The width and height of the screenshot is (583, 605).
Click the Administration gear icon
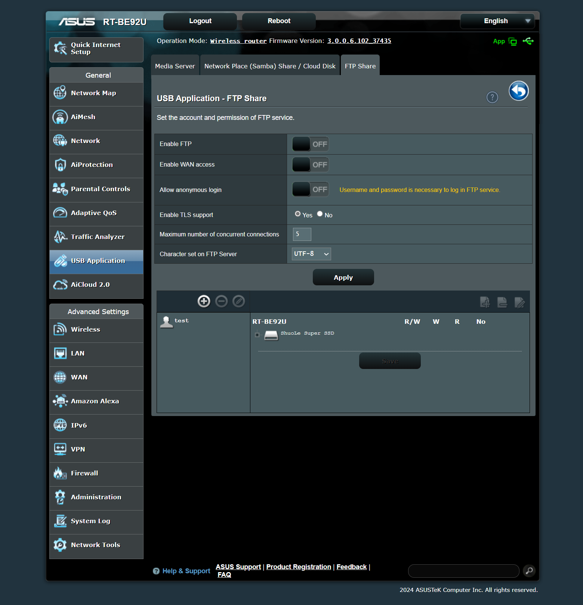pos(60,497)
